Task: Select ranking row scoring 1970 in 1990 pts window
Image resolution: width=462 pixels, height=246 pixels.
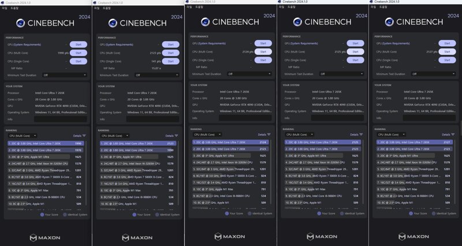Action: point(46,150)
